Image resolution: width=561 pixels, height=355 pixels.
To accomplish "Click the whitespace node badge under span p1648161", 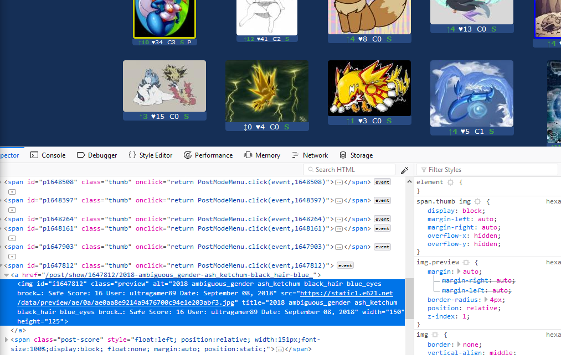I will click(x=12, y=238).
